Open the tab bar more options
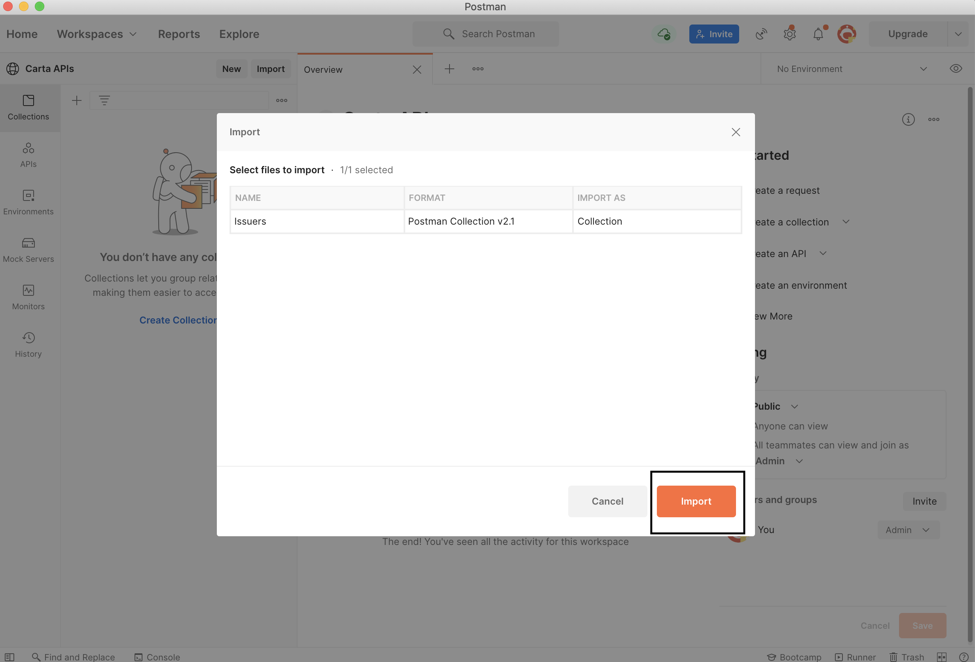 478,69
